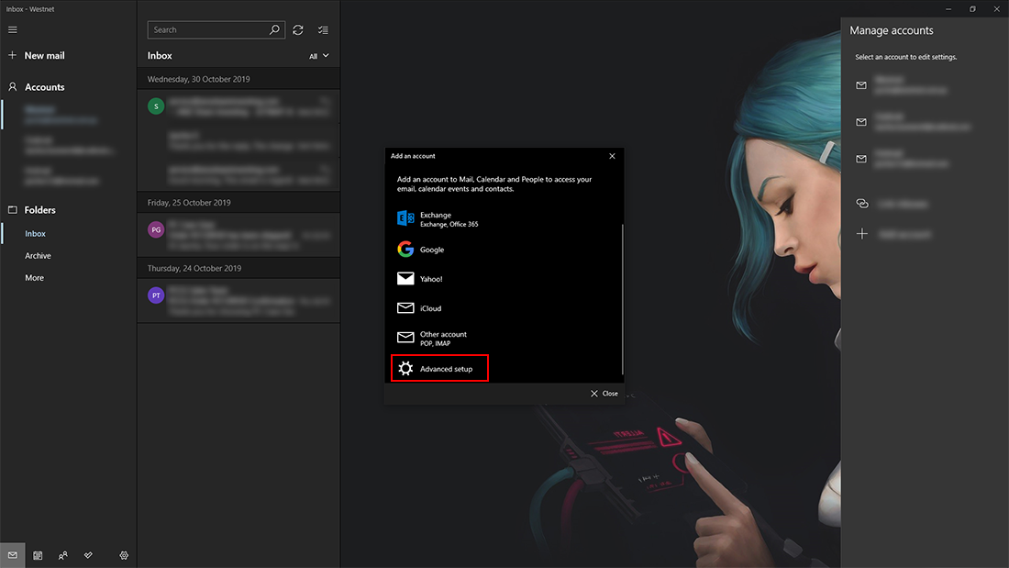Open the Folders heading
The image size is (1009, 568).
click(39, 210)
